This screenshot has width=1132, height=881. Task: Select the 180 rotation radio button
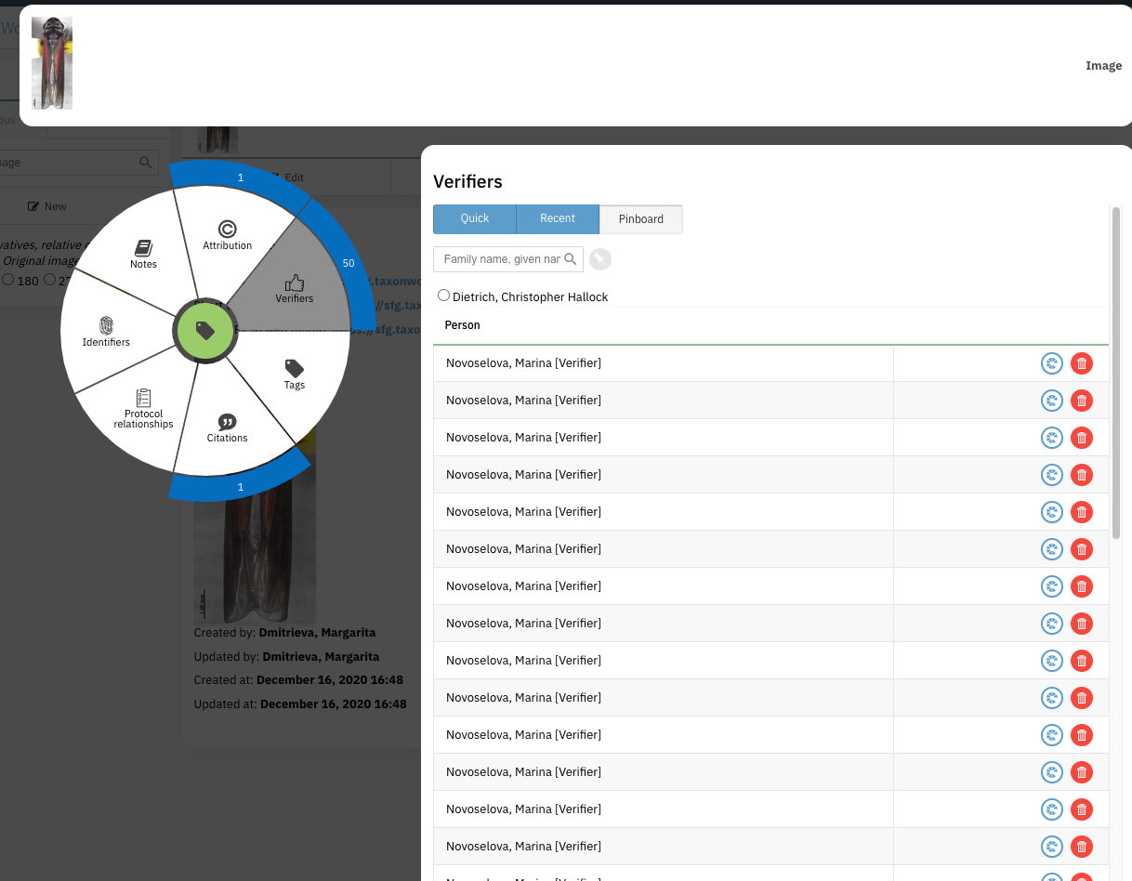(x=8, y=281)
